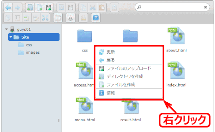Click the about.html file name label
Viewport: 215px width, 132px height.
coord(176,50)
